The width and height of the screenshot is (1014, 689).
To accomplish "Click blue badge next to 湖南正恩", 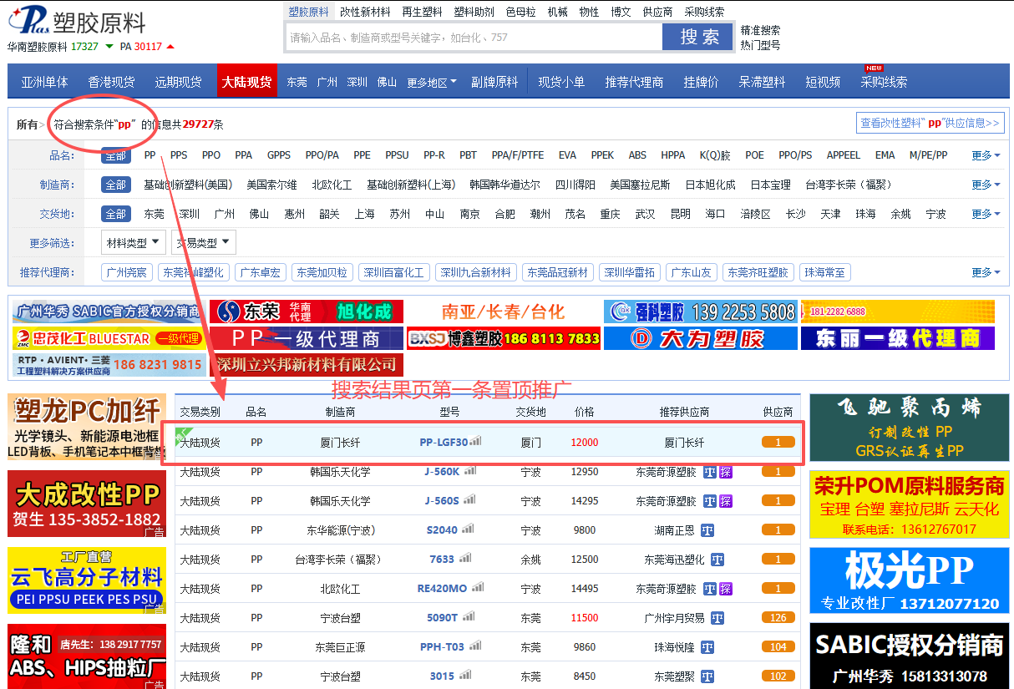I will click(x=707, y=530).
